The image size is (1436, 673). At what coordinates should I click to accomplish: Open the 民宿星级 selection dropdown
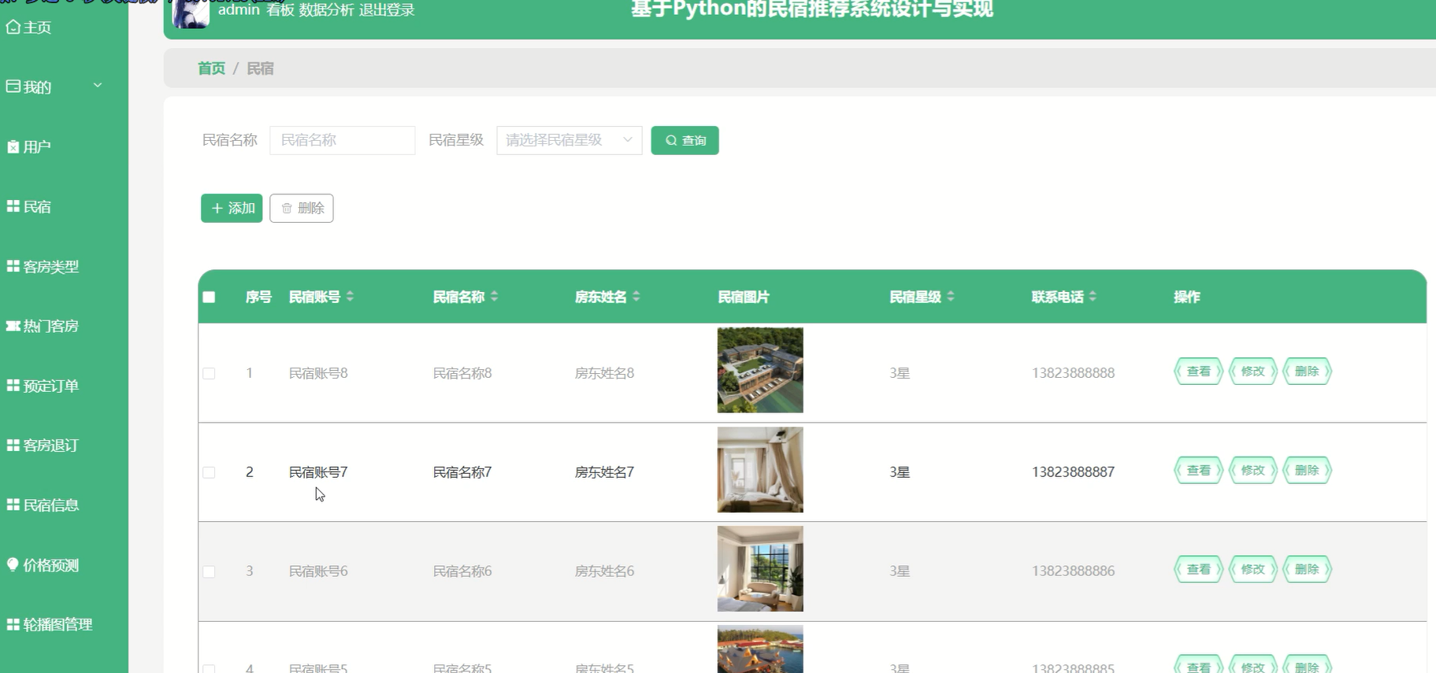click(570, 140)
